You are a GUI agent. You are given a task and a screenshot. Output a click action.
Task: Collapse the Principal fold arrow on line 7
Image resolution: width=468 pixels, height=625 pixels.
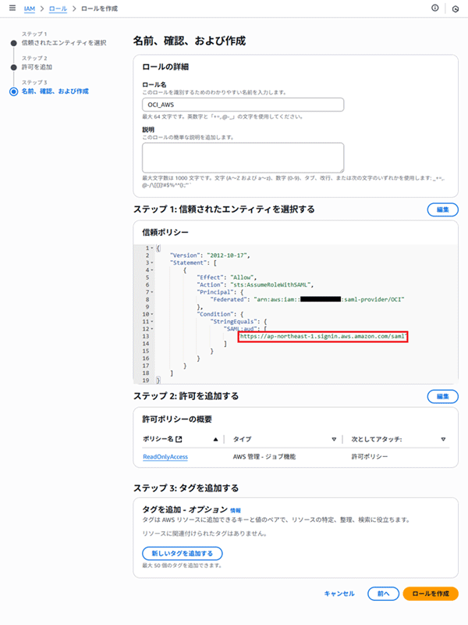pyautogui.click(x=152, y=292)
